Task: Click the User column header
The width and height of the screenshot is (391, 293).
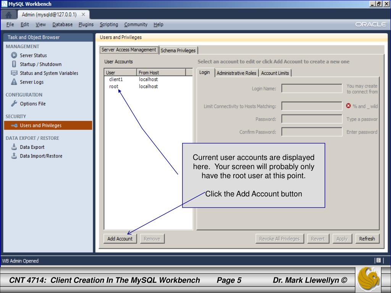Action: [120, 72]
